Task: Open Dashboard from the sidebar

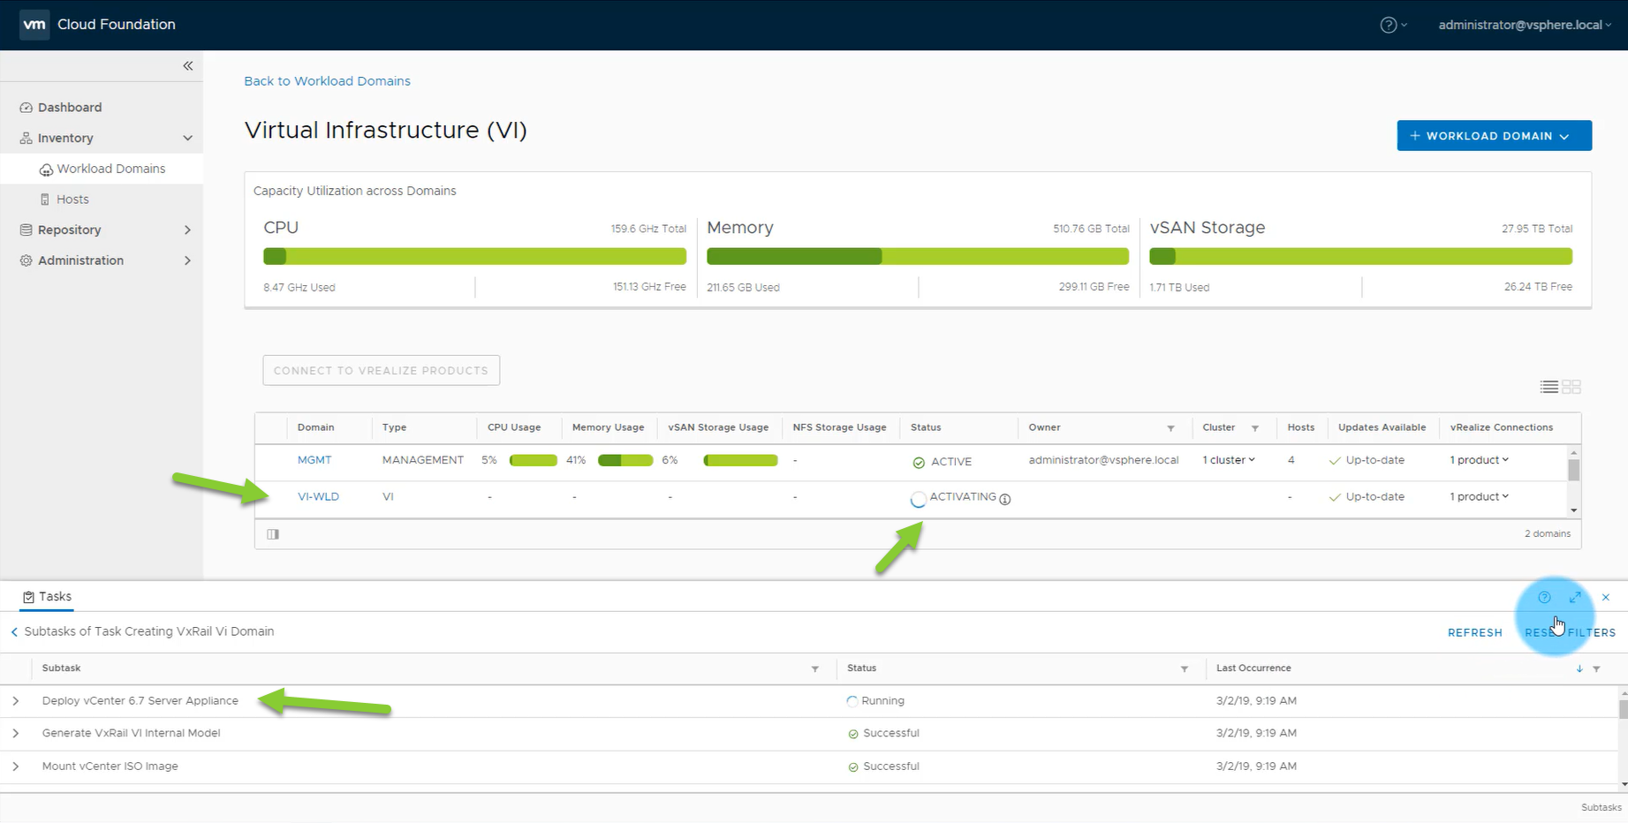Action: (x=70, y=108)
